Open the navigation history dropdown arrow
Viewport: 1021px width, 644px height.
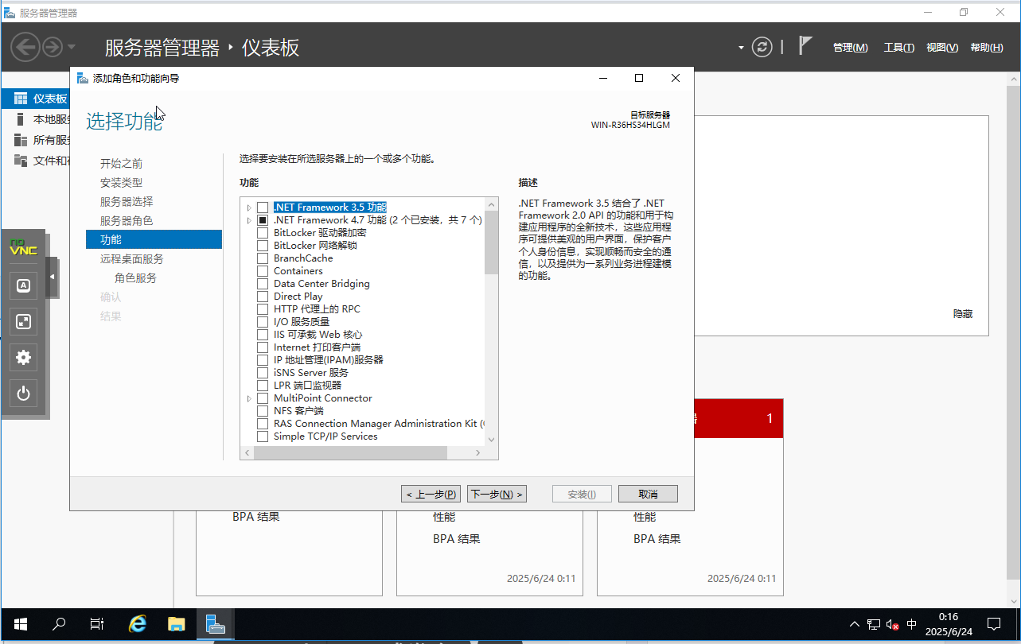(x=72, y=48)
